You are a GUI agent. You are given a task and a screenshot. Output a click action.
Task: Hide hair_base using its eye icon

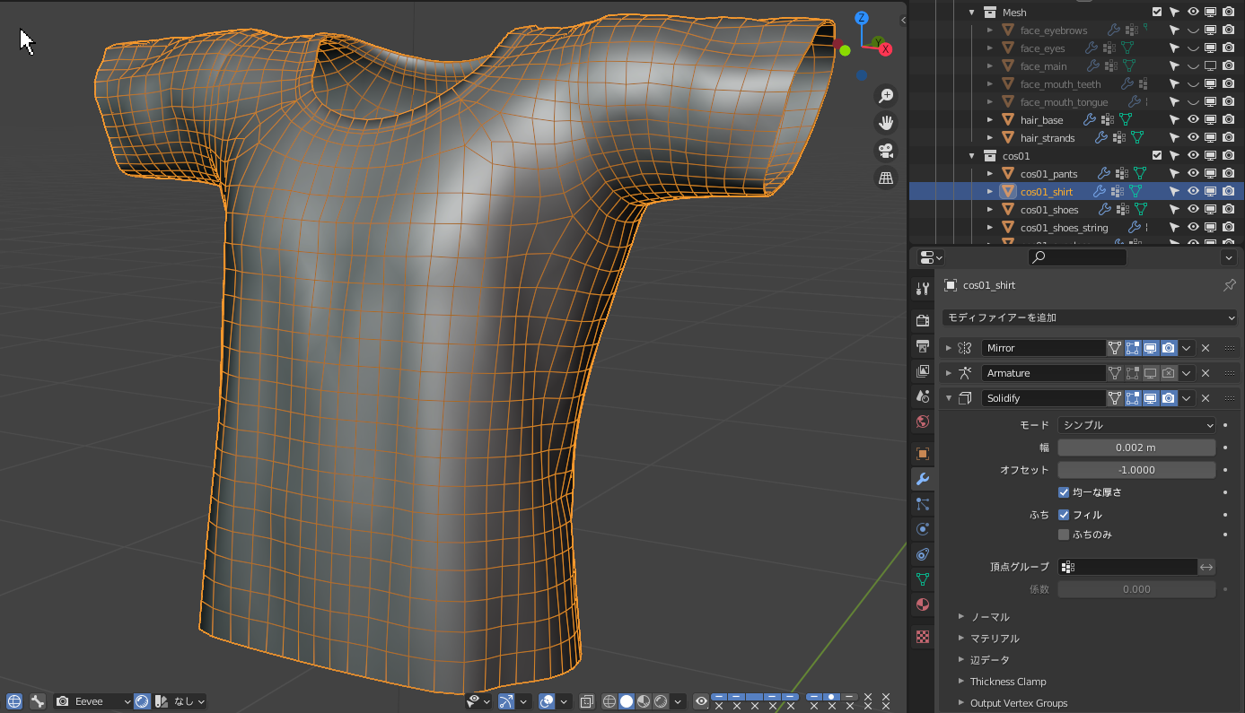1193,119
